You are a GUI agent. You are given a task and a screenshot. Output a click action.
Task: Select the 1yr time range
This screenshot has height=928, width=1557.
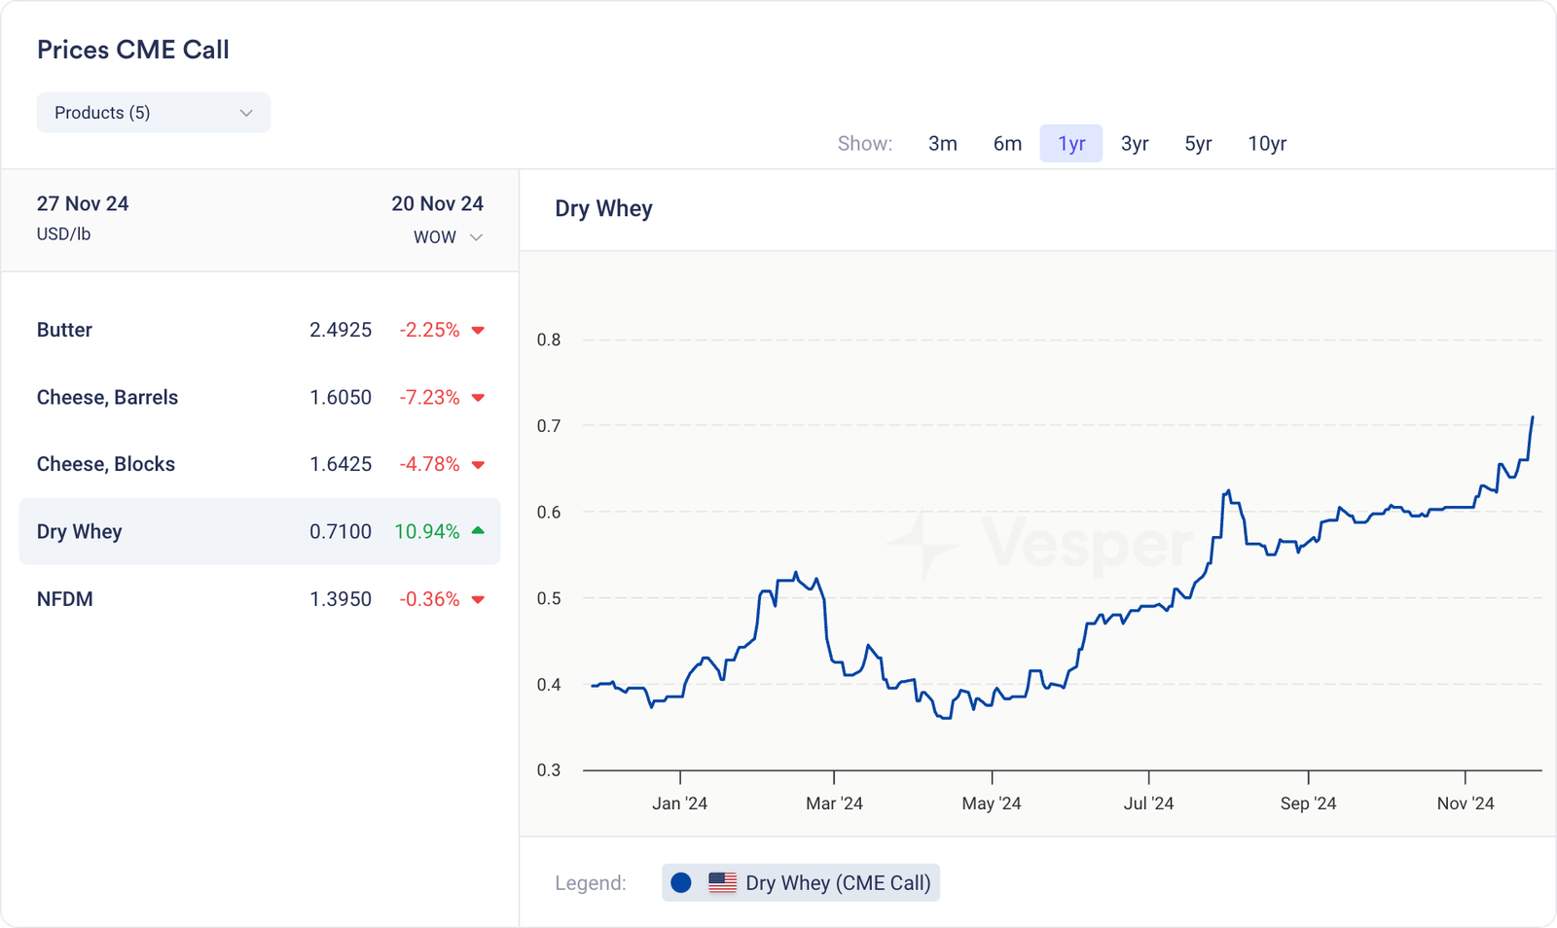coord(1070,144)
